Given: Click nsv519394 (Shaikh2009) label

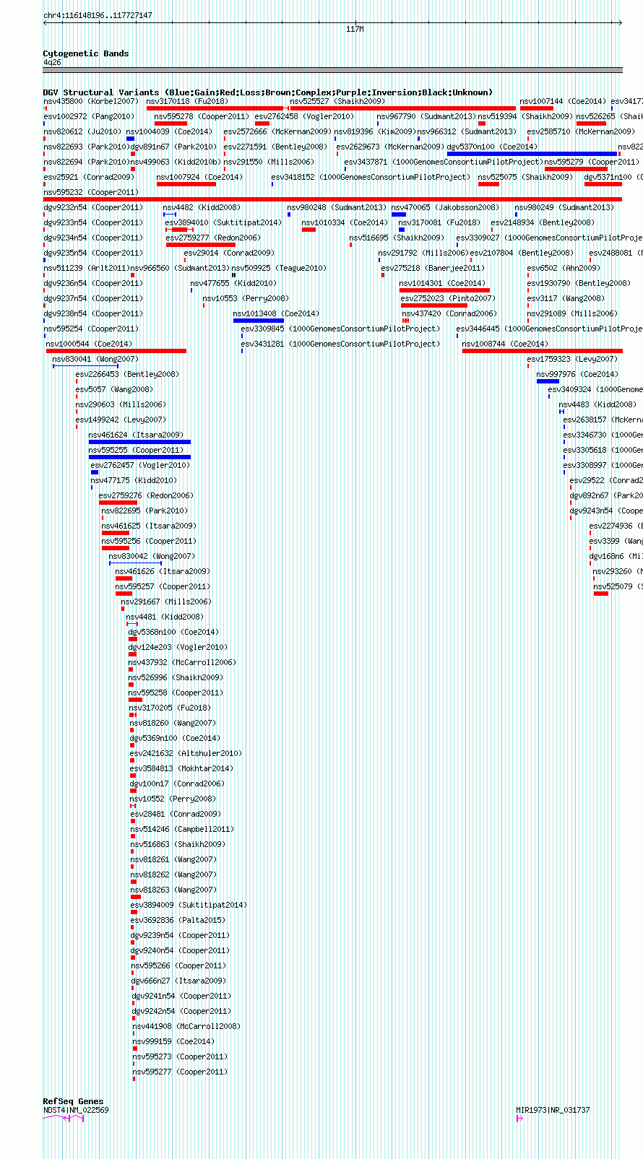Looking at the screenshot, I should coord(525,116).
